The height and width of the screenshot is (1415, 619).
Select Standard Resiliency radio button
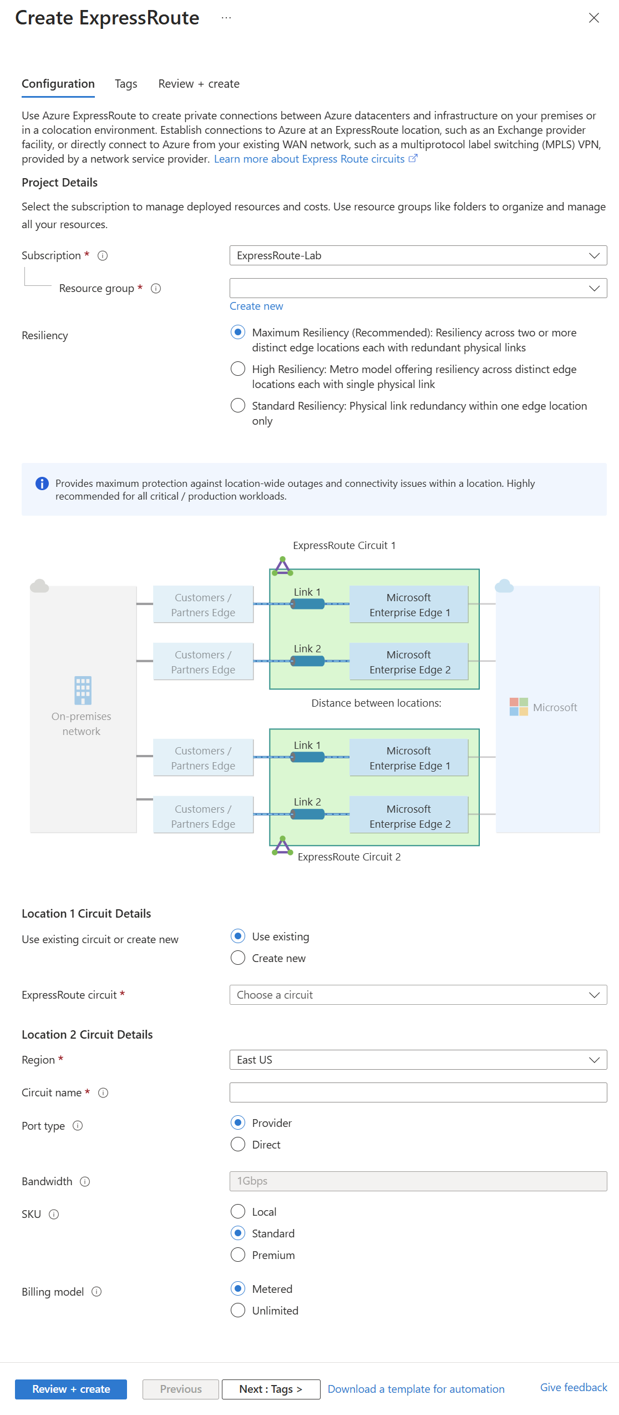pos(238,405)
